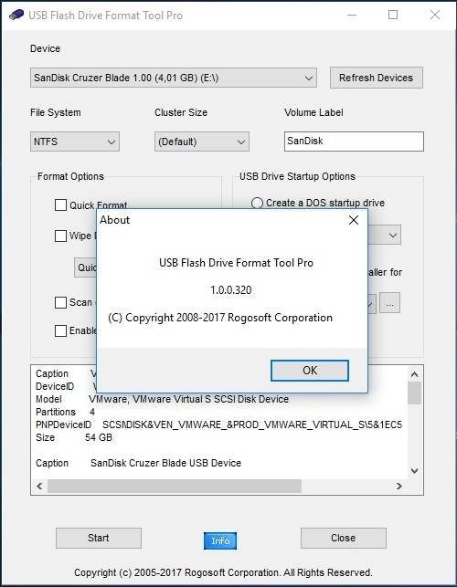The image size is (457, 587).
Task: Confirm the About dialog with OK
Action: coord(310,371)
